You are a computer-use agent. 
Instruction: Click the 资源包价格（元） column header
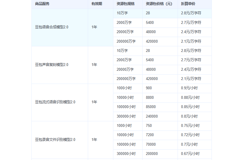click(160, 4)
